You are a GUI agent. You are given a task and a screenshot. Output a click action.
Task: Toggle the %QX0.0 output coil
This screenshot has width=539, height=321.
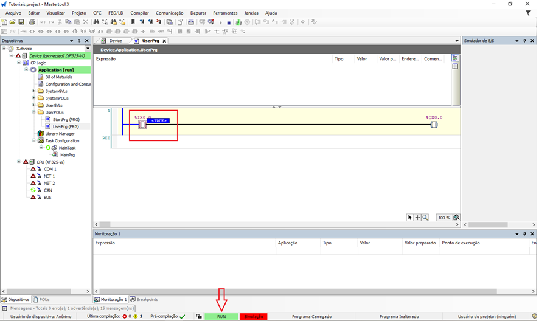(x=434, y=125)
